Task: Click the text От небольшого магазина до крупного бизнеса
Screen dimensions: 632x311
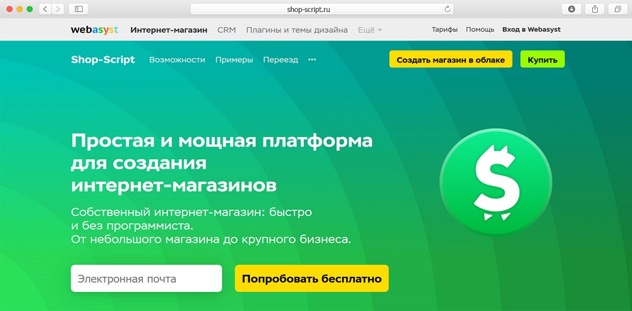Action: point(211,240)
